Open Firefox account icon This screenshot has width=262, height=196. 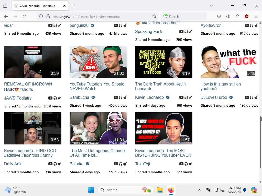(228, 16)
